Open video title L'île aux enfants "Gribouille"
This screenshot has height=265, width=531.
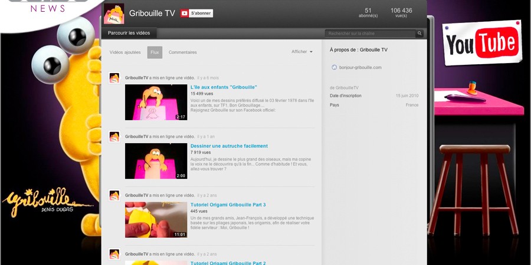224,87
